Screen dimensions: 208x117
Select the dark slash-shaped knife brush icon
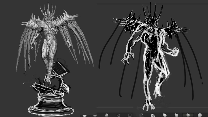[141, 115]
